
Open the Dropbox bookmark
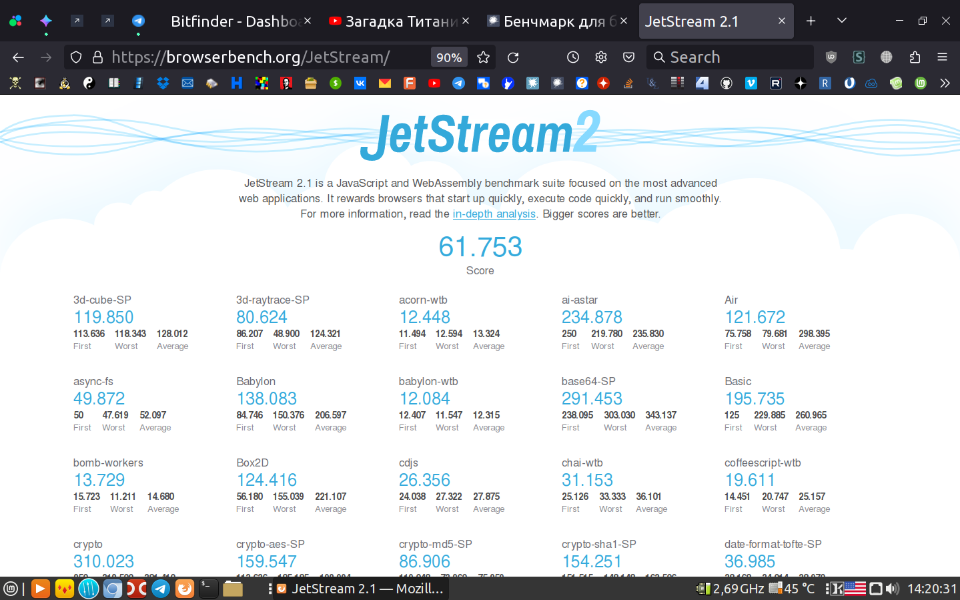pos(163,83)
